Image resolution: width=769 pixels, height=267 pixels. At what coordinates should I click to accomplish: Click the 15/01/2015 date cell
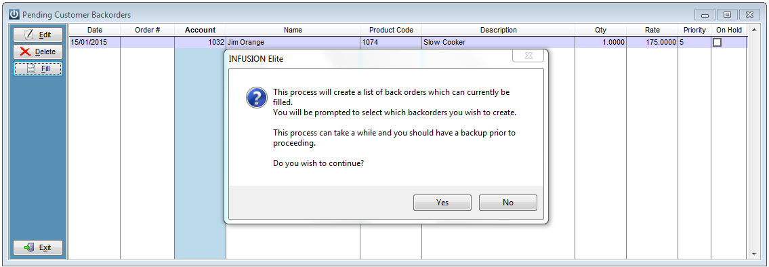[x=95, y=42]
